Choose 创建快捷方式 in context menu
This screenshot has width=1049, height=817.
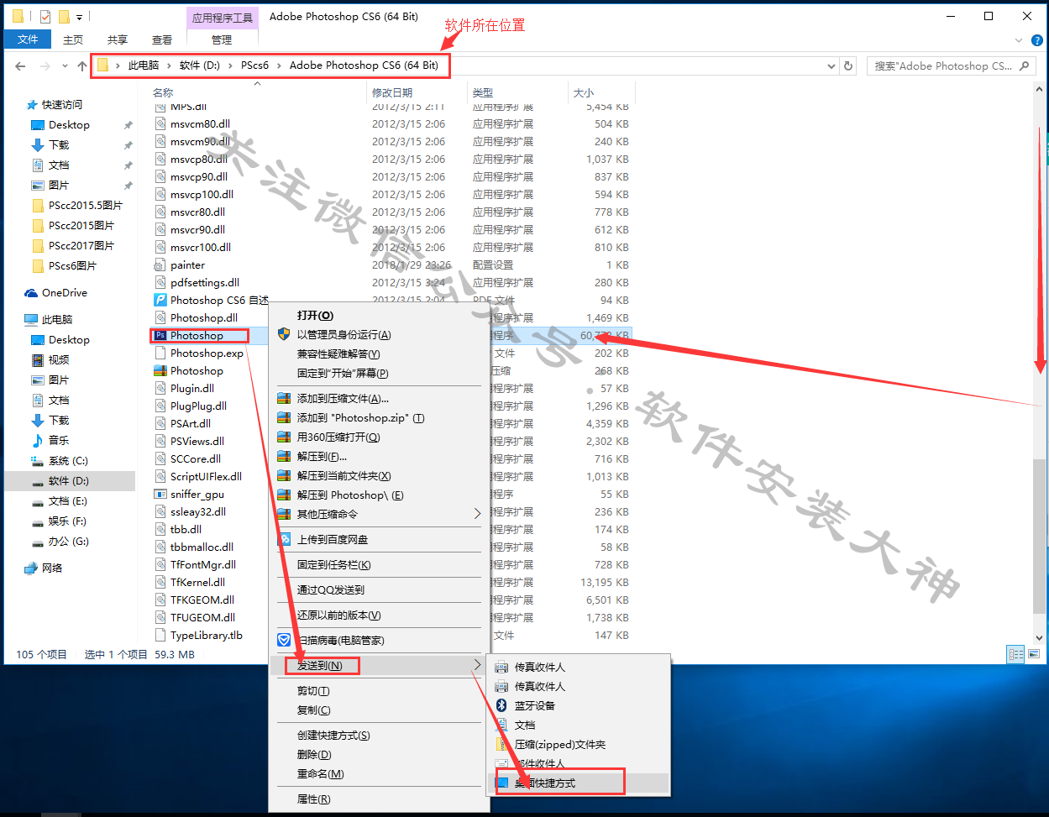coord(379,735)
